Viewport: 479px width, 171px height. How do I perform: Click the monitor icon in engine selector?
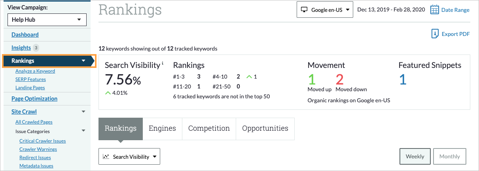(x=304, y=10)
